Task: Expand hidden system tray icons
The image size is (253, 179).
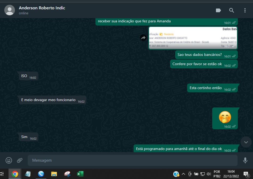Action: [183, 174]
